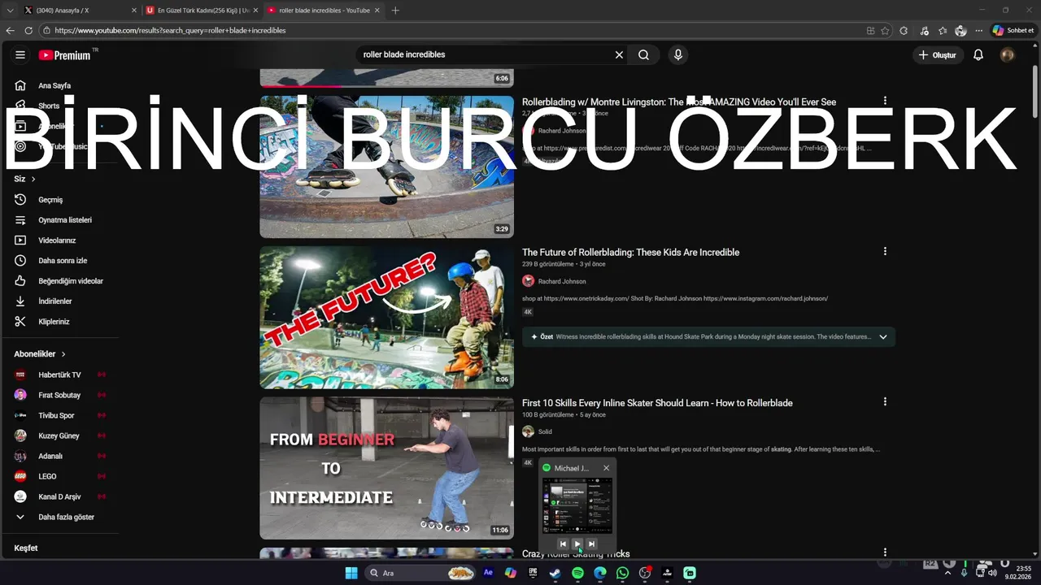Screen dimensions: 1041x585
Task: Switch to En Güzel Türk Kadını tab
Action: (202, 11)
